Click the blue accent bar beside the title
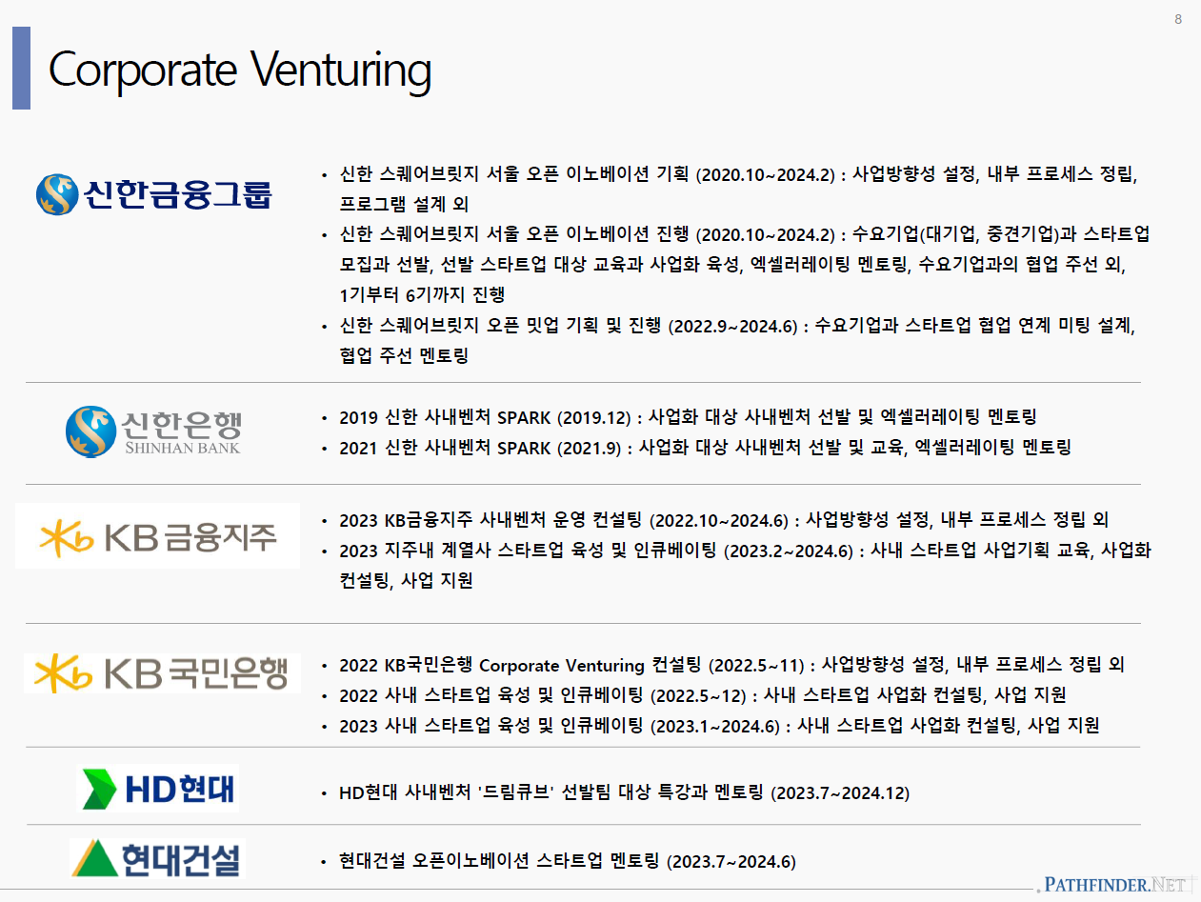This screenshot has height=902, width=1201. (x=21, y=68)
